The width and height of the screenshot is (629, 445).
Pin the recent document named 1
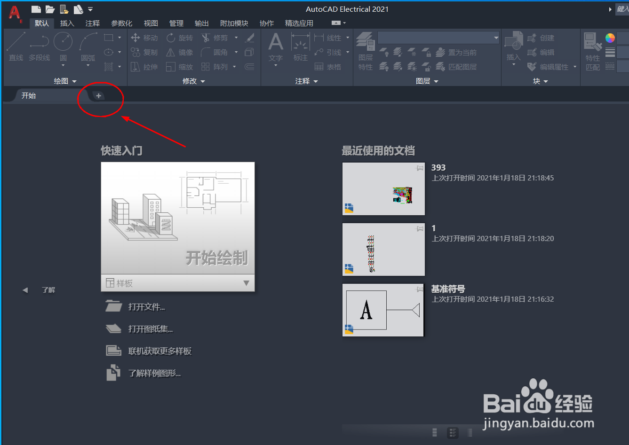click(x=420, y=228)
